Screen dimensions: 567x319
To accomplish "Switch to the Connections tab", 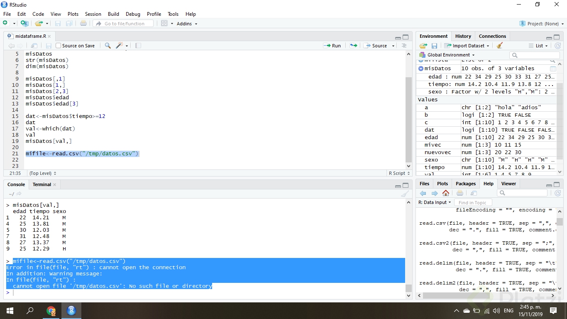I will point(492,36).
